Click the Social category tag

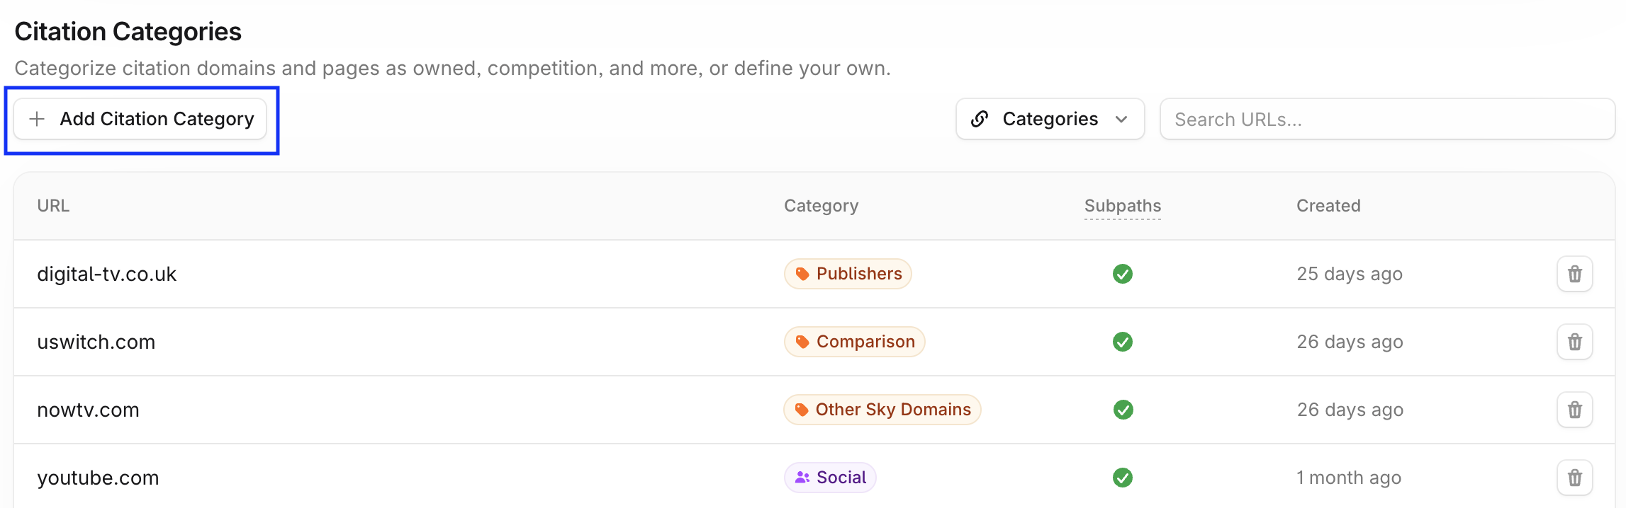[x=830, y=478]
